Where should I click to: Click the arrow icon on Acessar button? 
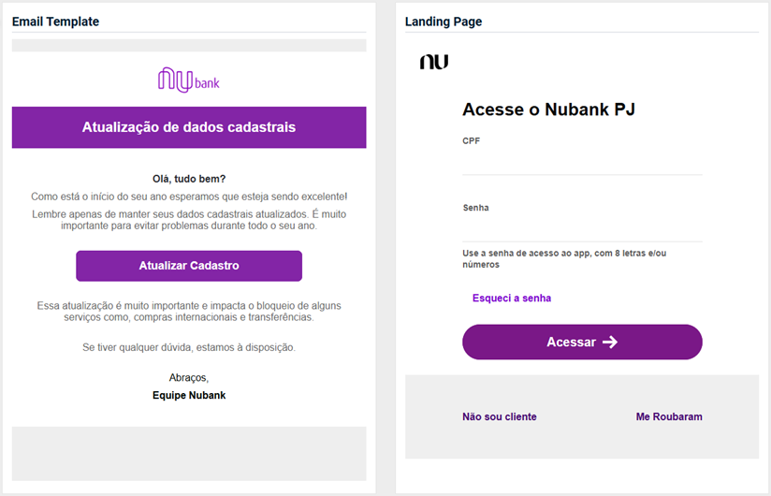(610, 343)
